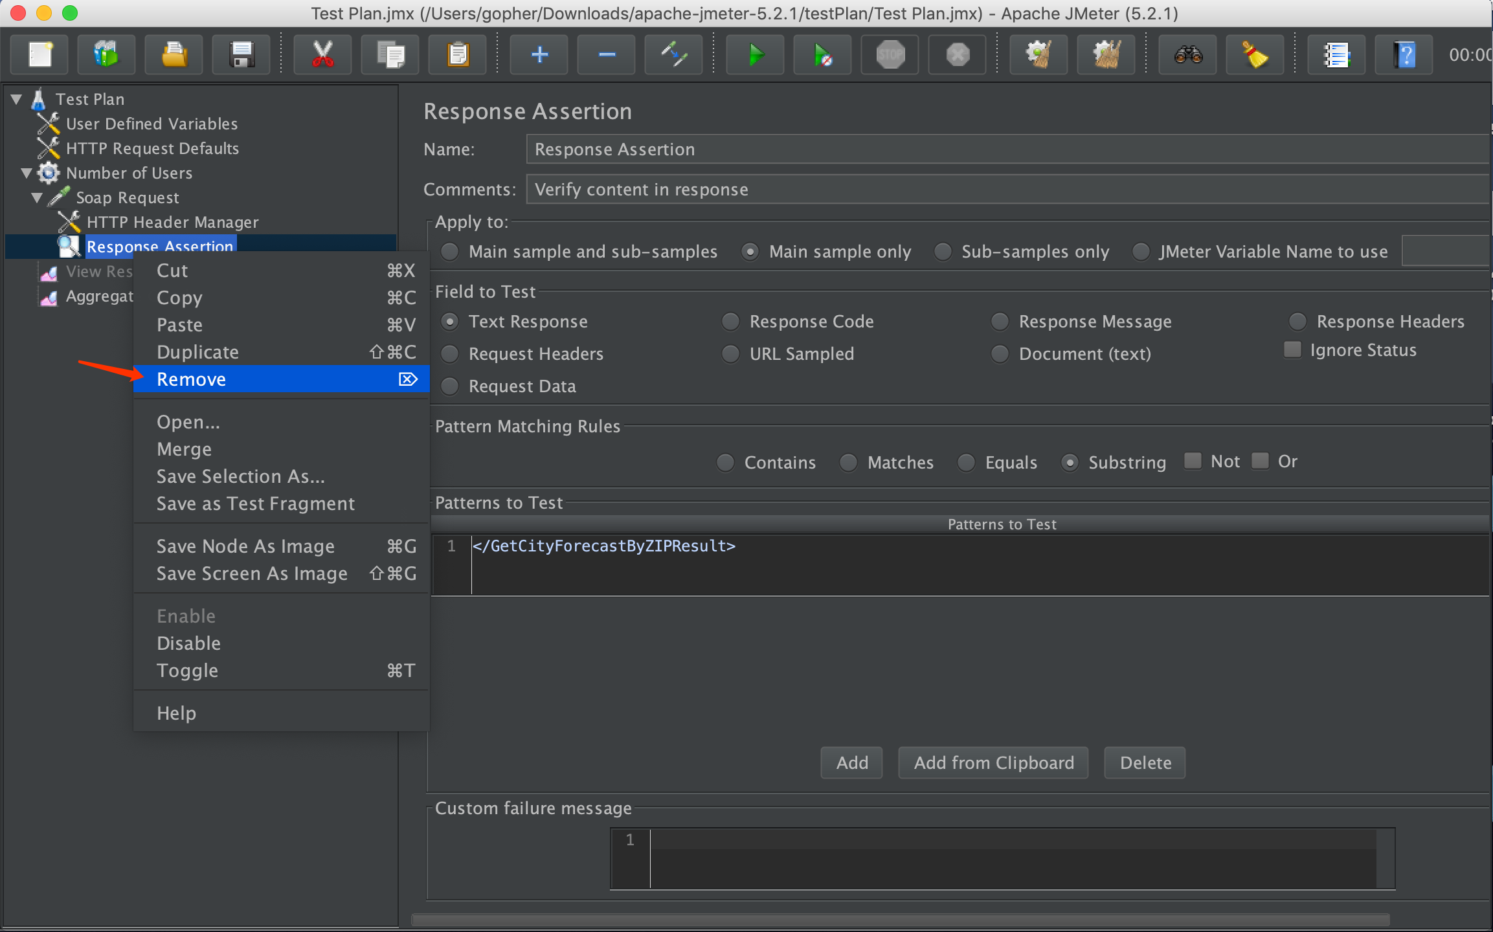
Task: Click the Toggle arrows toolbar icon
Action: 674,55
